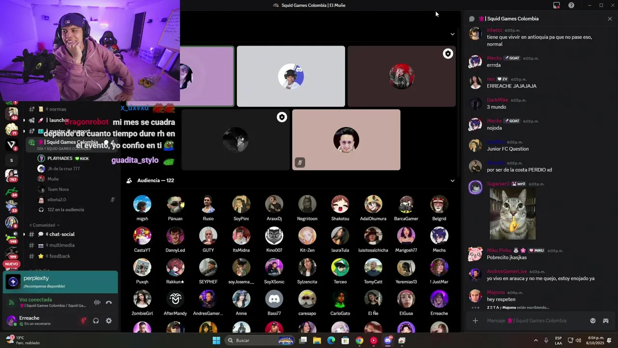Click the Voz conectada connection status
The width and height of the screenshot is (618, 348).
[x=35, y=300]
